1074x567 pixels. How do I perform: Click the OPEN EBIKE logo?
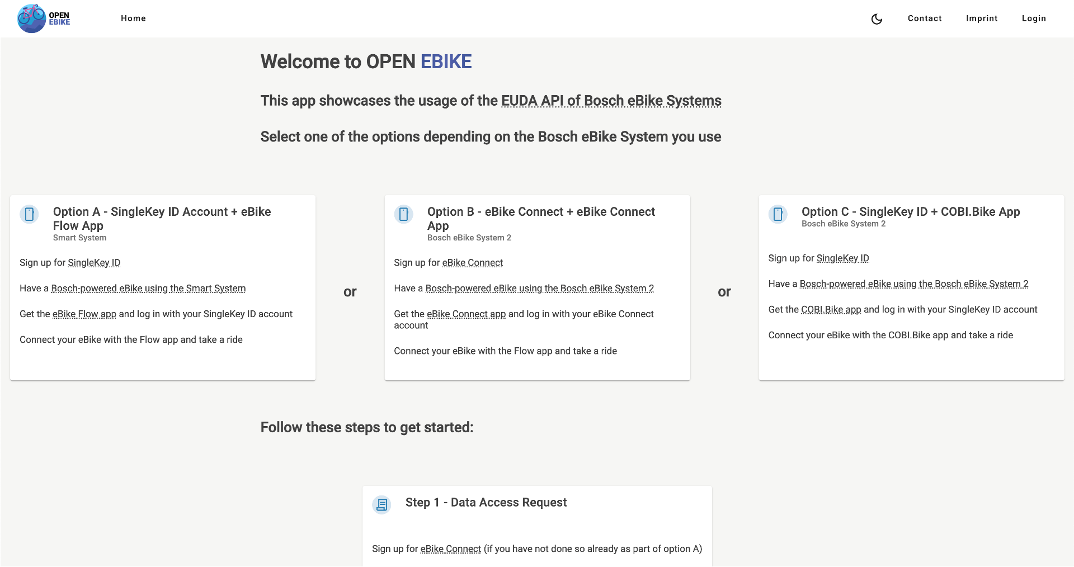tap(44, 18)
